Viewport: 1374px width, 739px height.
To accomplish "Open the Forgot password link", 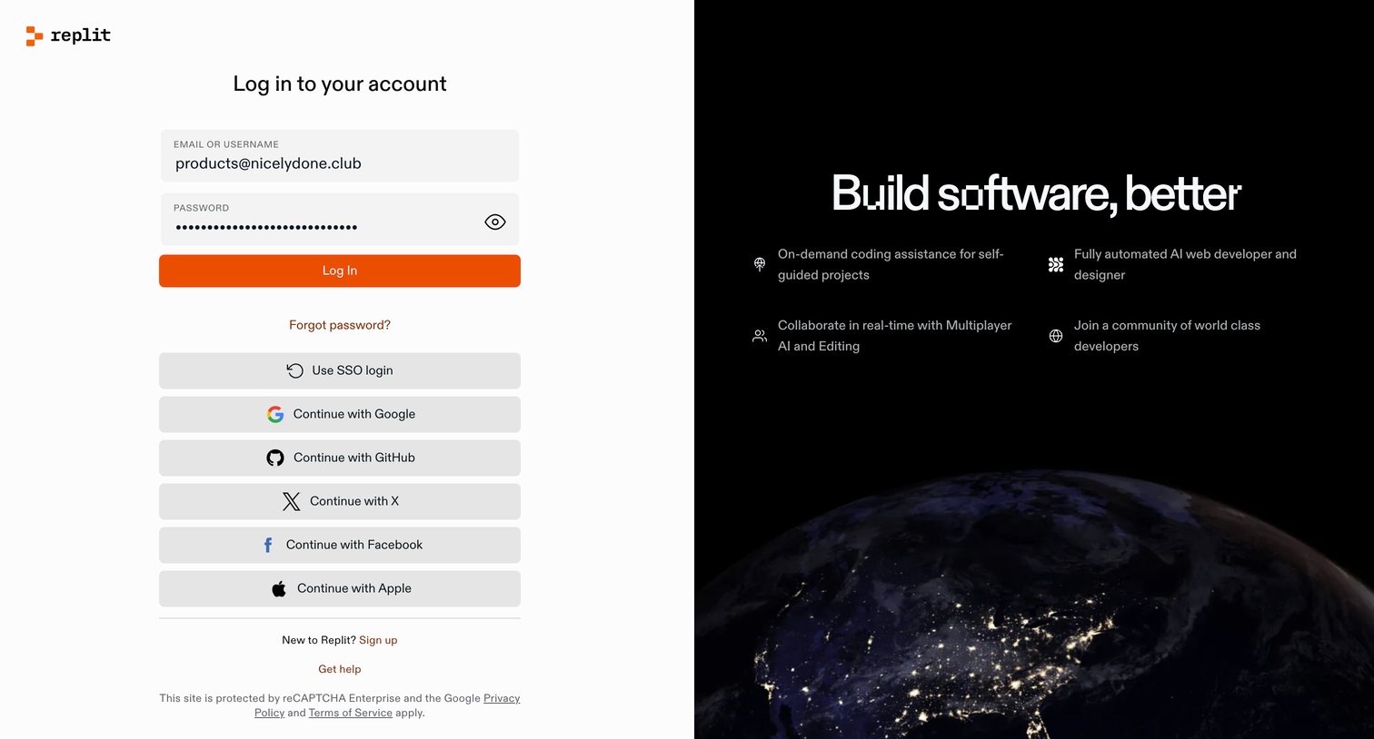I will coord(340,325).
